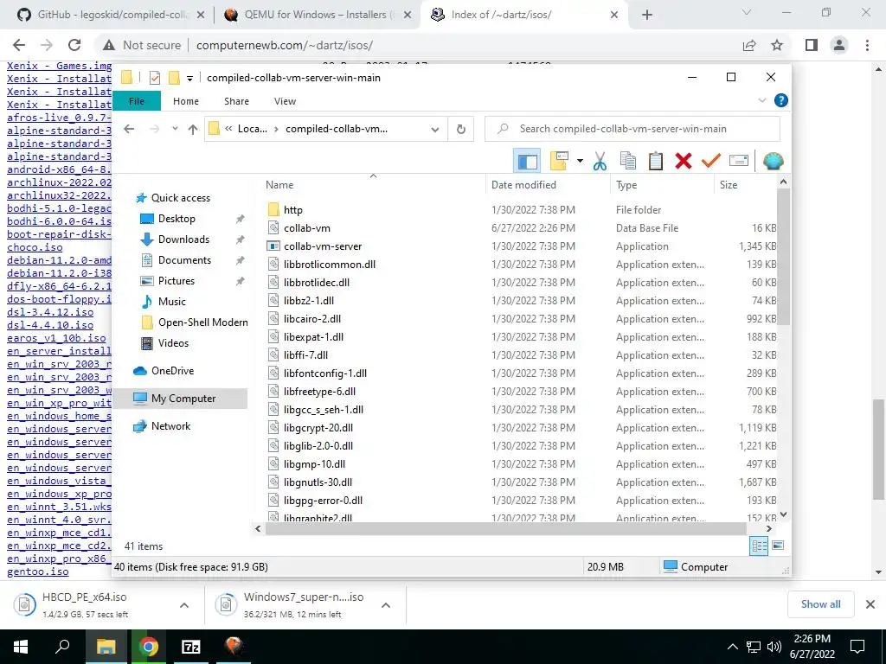Select the http folder
This screenshot has height=664, width=886.
coord(292,210)
